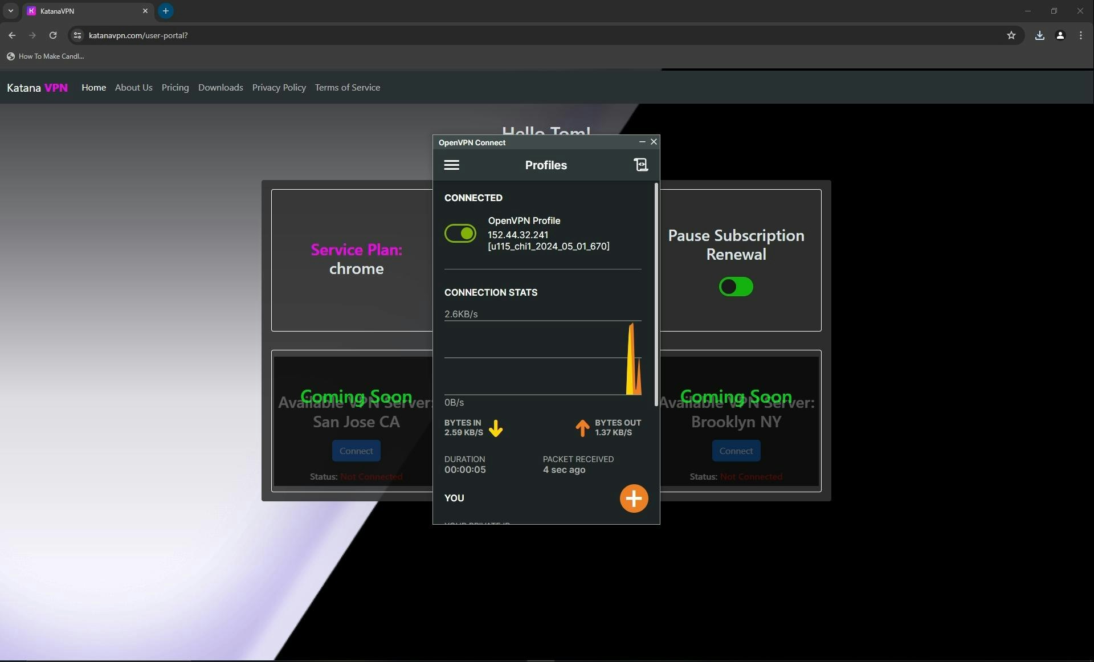
Task: Open the Chrome profile avatar icon
Action: [x=1060, y=35]
